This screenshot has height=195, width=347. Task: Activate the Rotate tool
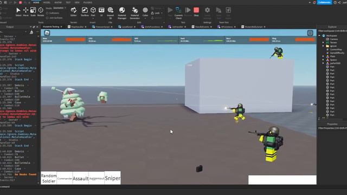point(41,12)
